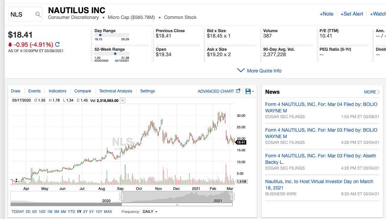Open chart Settings menu

click(147, 91)
